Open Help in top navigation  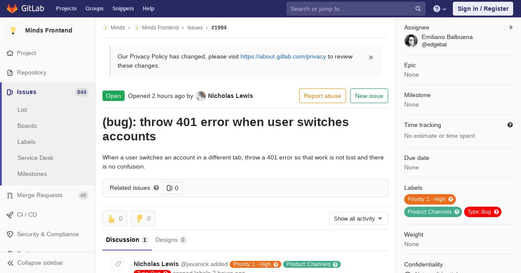point(148,9)
